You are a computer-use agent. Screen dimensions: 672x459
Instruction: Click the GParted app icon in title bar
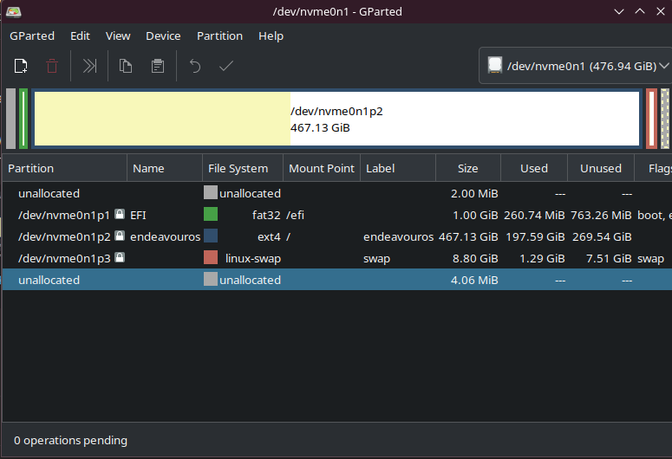tap(13, 11)
